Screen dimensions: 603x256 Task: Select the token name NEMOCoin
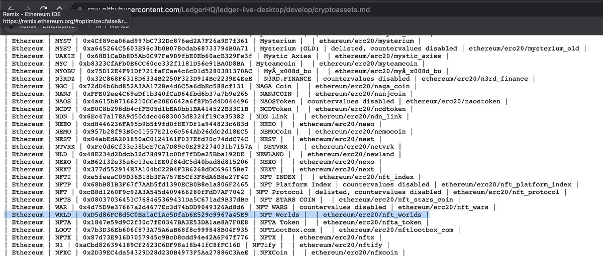[x=275, y=132]
